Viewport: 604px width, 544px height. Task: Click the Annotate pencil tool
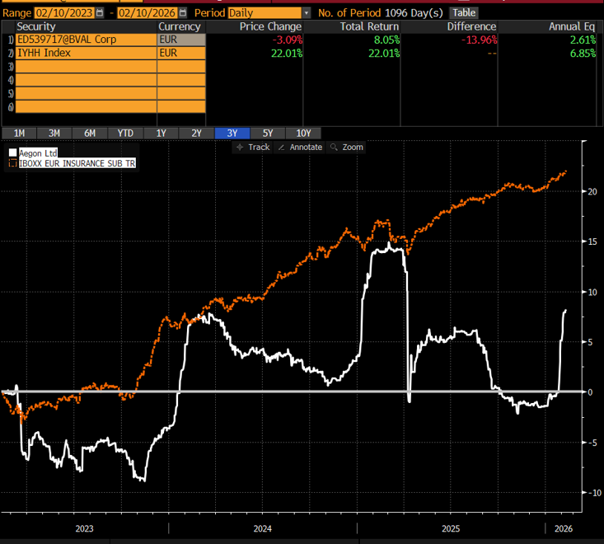click(300, 147)
